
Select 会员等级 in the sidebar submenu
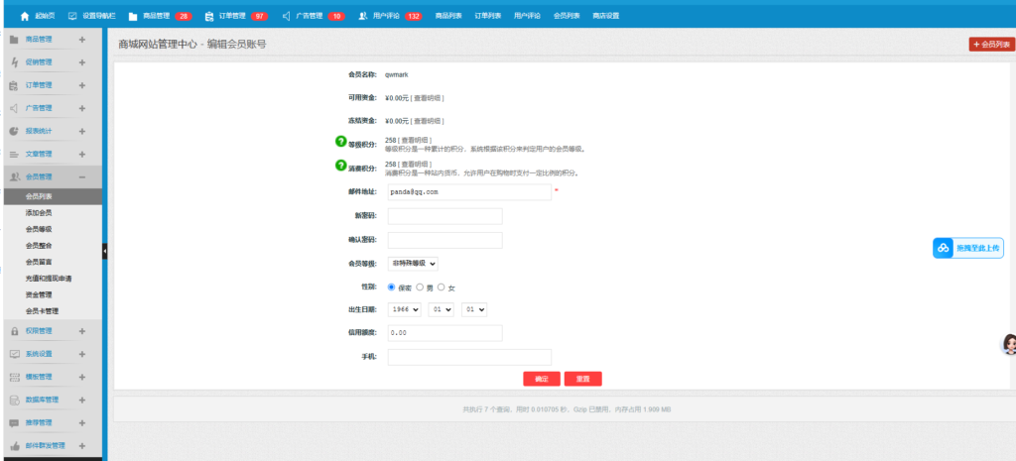pyautogui.click(x=39, y=229)
